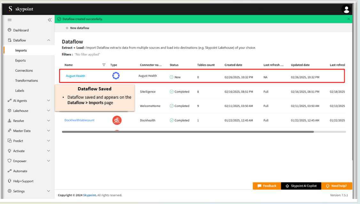Click the Feedback button
Viewport: 360px width, 204px height.
click(x=267, y=186)
